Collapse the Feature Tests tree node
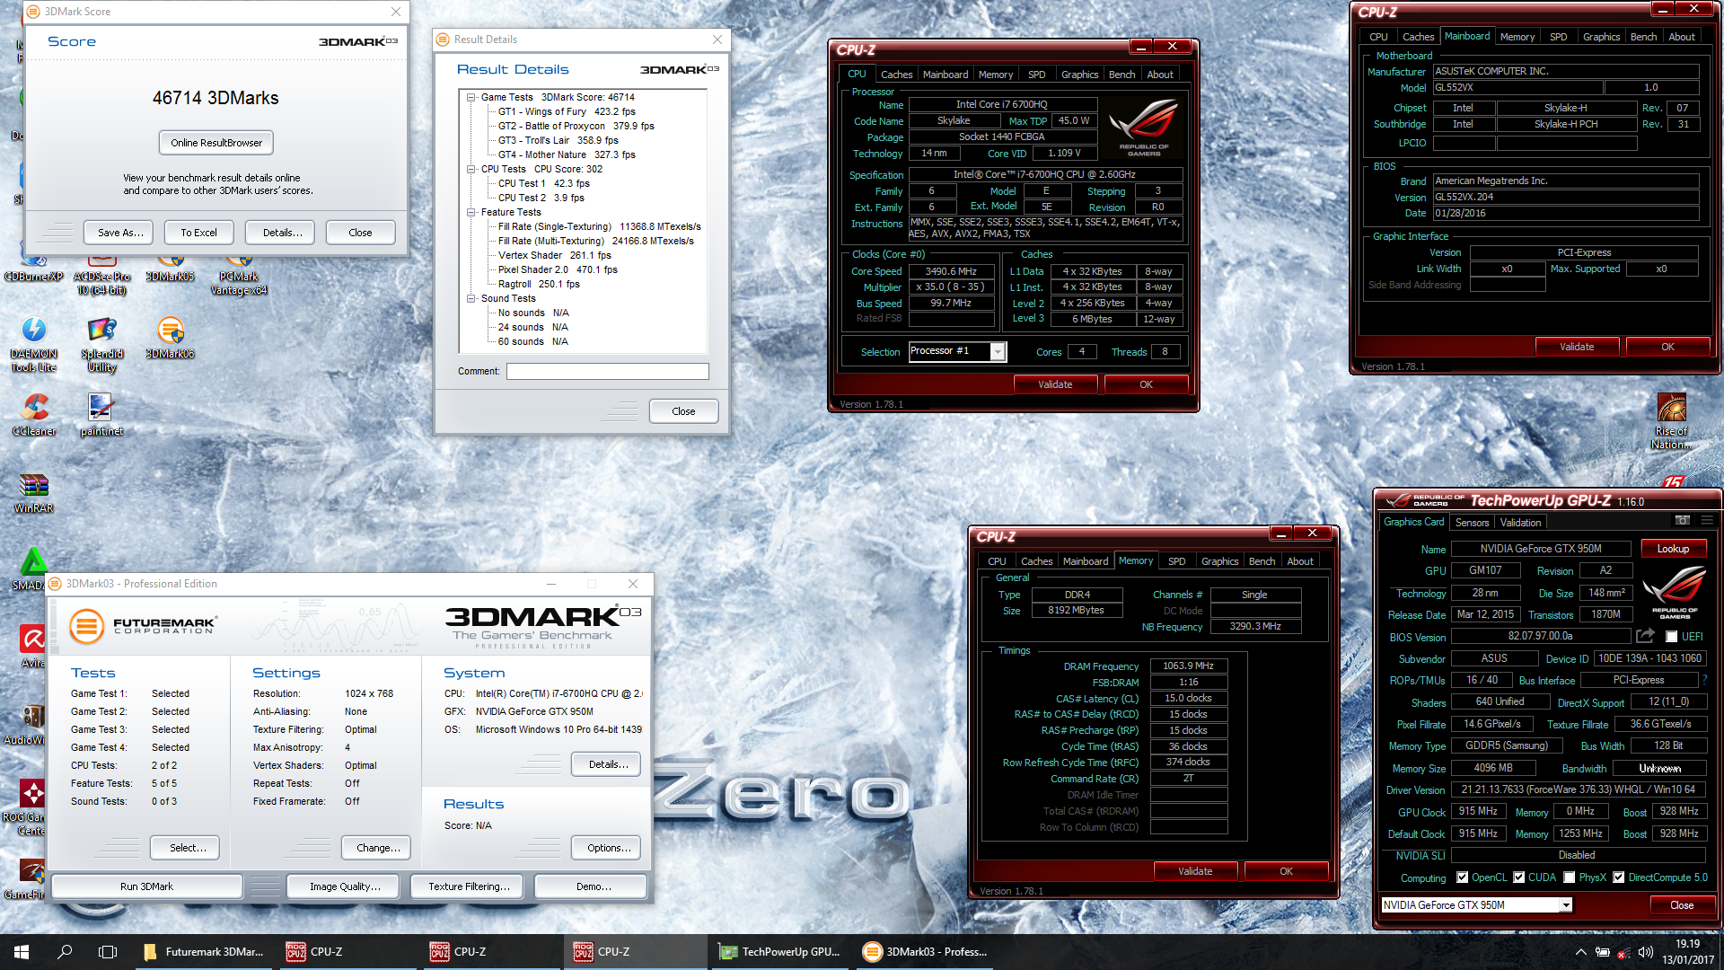 tap(471, 212)
